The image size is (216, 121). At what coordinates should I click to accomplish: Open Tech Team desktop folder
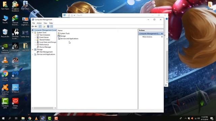pos(5,5)
